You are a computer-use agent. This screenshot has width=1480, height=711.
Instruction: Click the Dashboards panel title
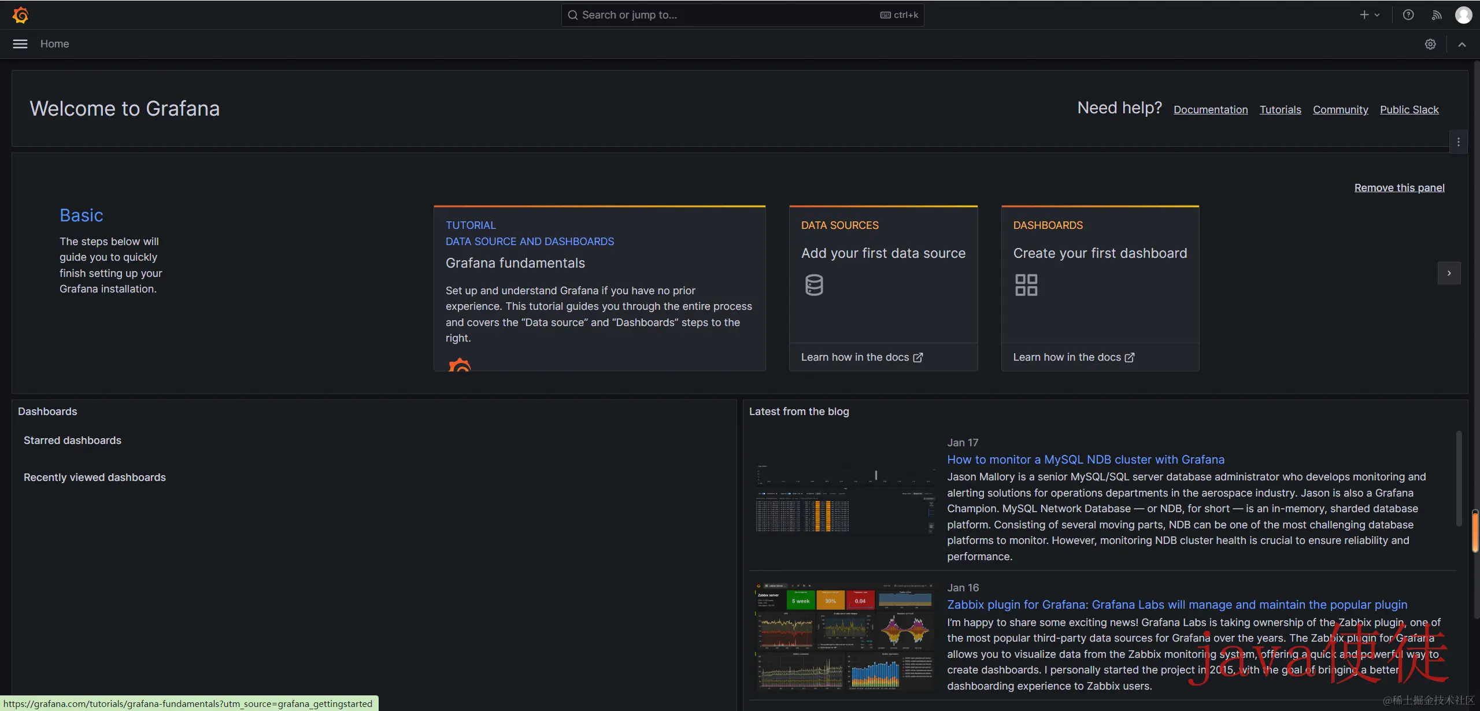[x=47, y=412]
